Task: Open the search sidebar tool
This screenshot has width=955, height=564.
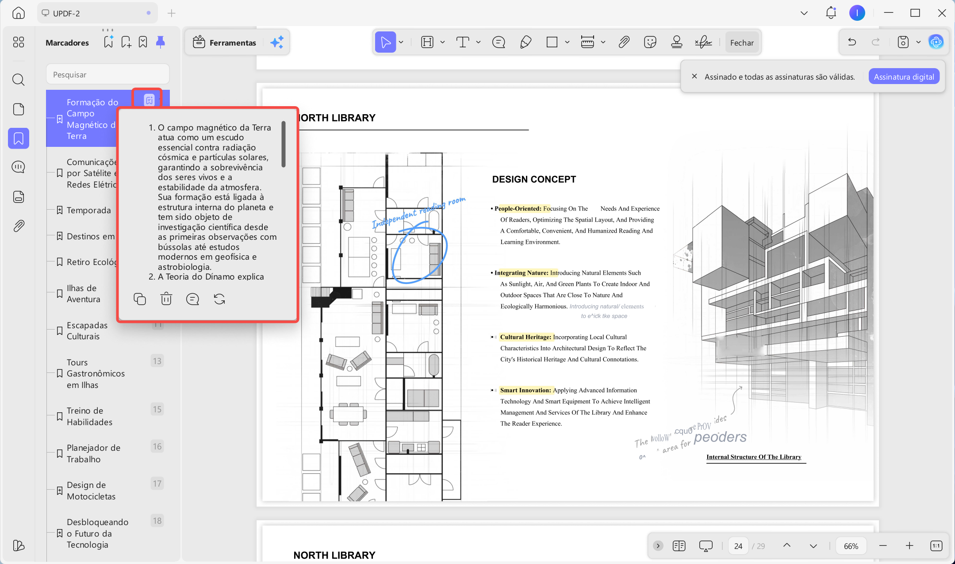Action: click(x=19, y=80)
